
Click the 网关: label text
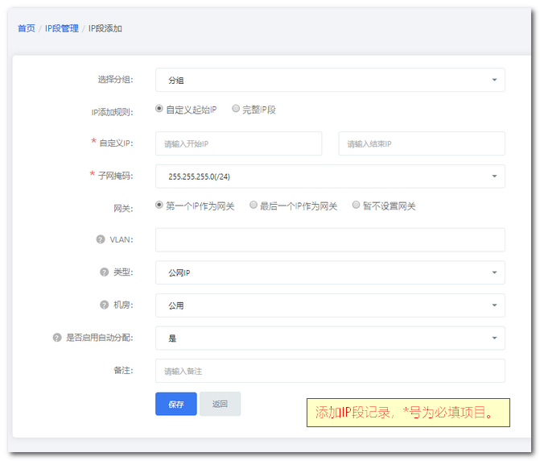[123, 208]
